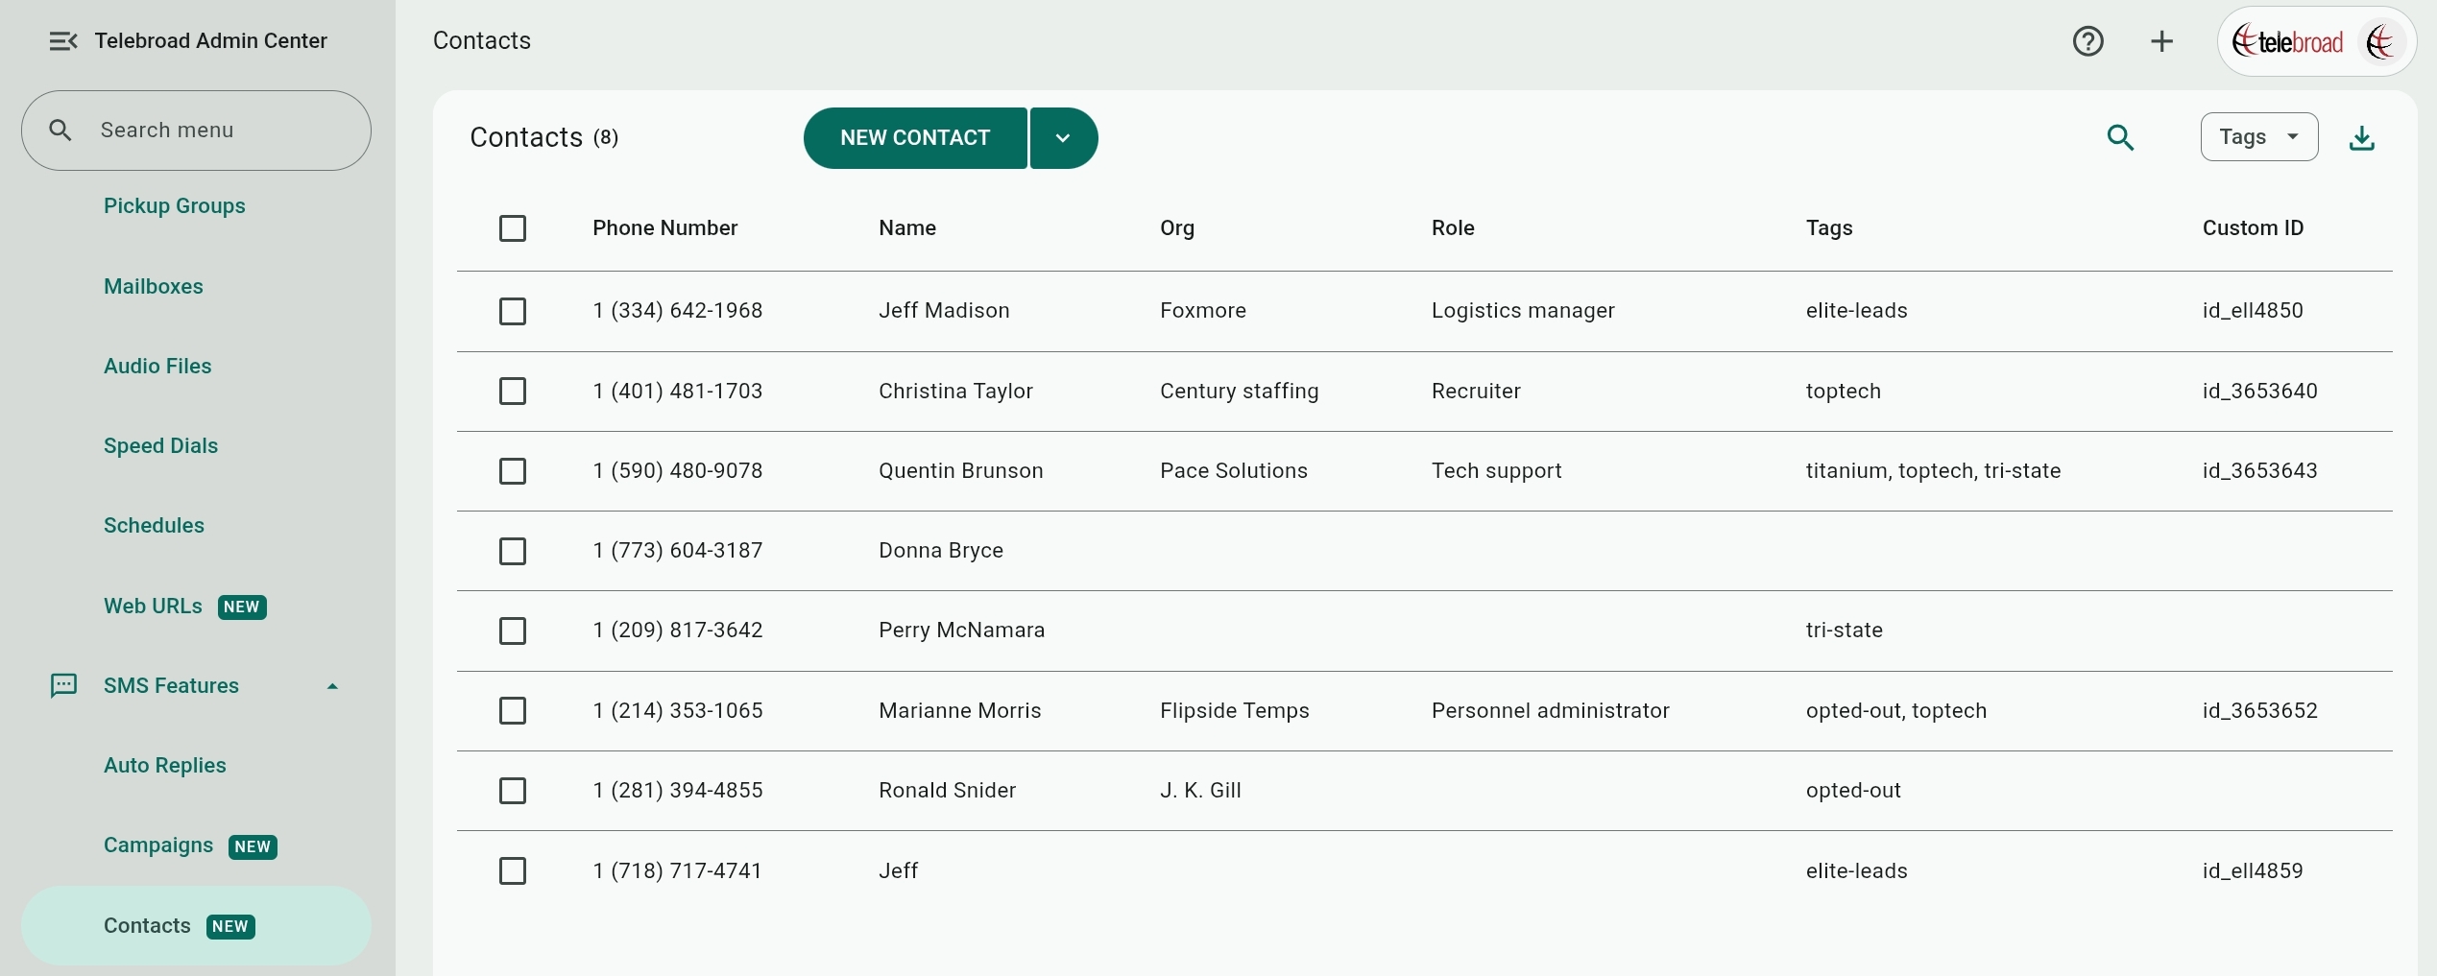Open Schedules in sidebar
Viewport: 2437px width, 976px height.
[154, 526]
